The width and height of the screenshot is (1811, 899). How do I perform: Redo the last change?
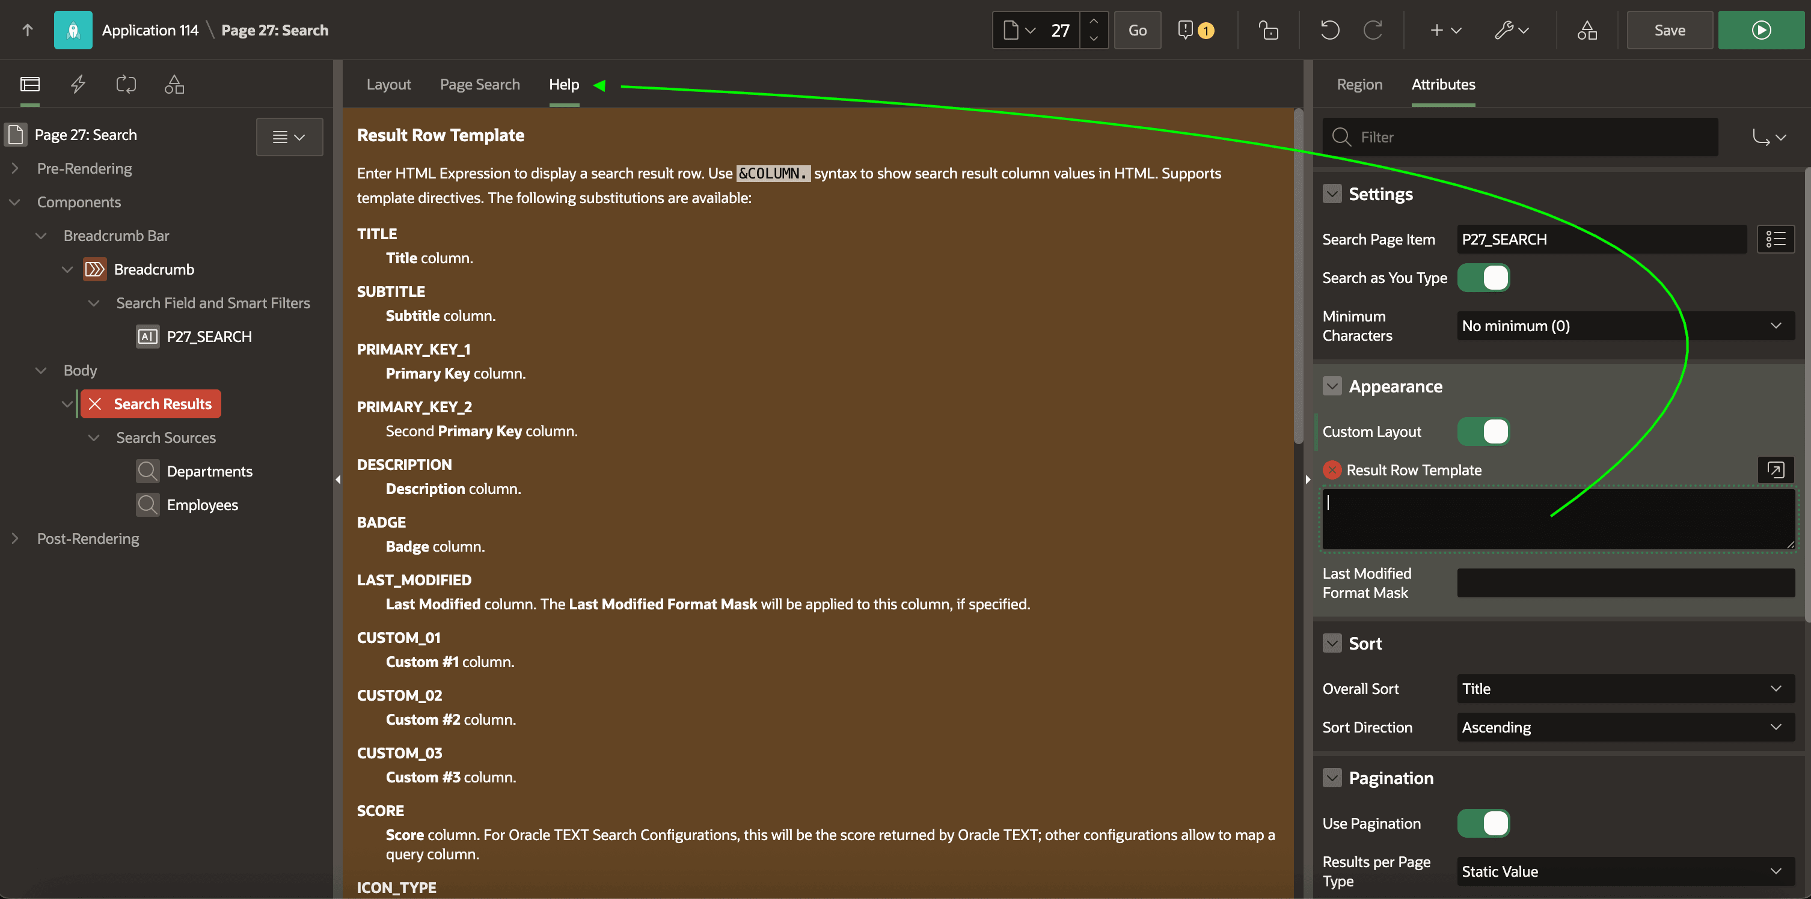pyautogui.click(x=1372, y=30)
